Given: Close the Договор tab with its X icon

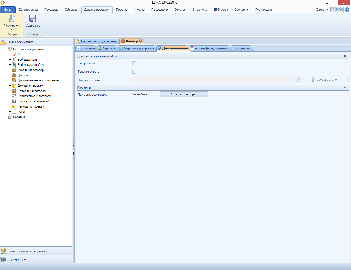Looking at the screenshot, I should click(140, 41).
